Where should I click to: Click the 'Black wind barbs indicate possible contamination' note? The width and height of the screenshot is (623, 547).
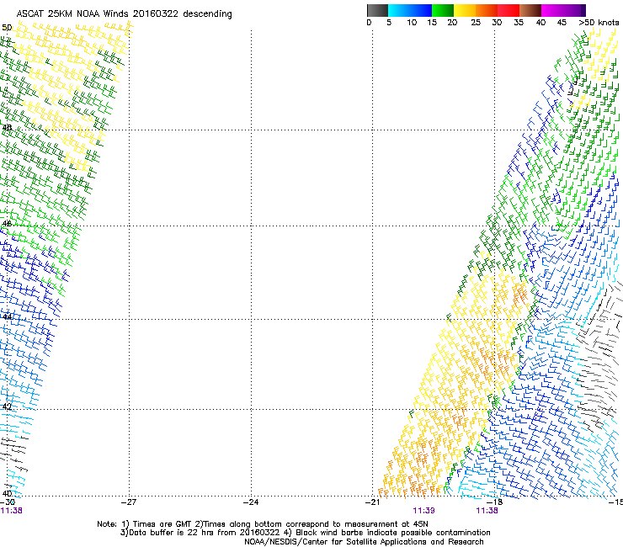392,533
